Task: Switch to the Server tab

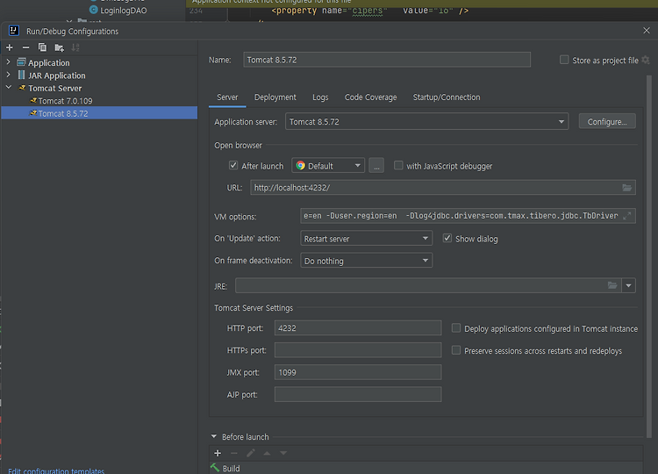Action: 227,97
